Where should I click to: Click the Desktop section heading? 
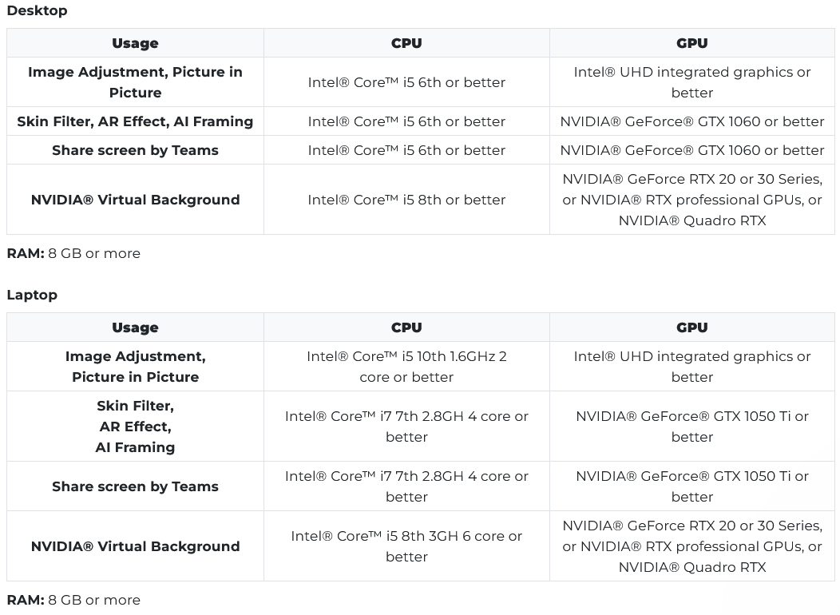point(37,10)
